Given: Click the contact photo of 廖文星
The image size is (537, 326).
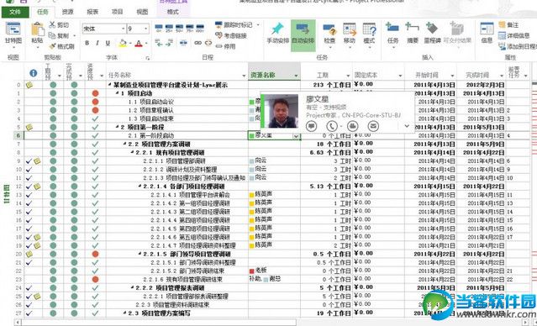Looking at the screenshot, I should 282,111.
